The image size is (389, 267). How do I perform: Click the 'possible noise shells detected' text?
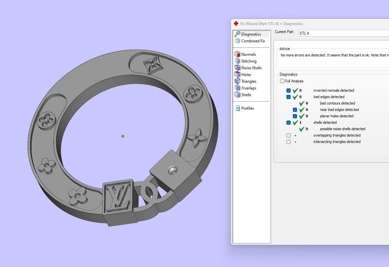point(342,129)
